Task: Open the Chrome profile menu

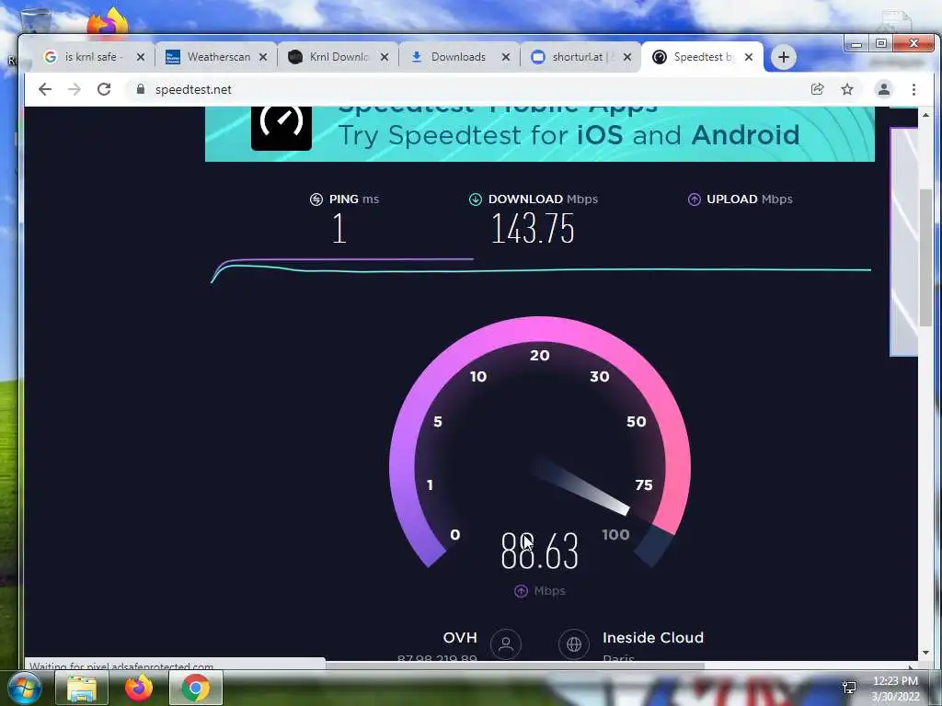Action: [x=884, y=89]
